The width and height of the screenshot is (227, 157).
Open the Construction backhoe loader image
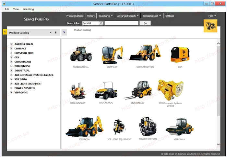(x=145, y=53)
